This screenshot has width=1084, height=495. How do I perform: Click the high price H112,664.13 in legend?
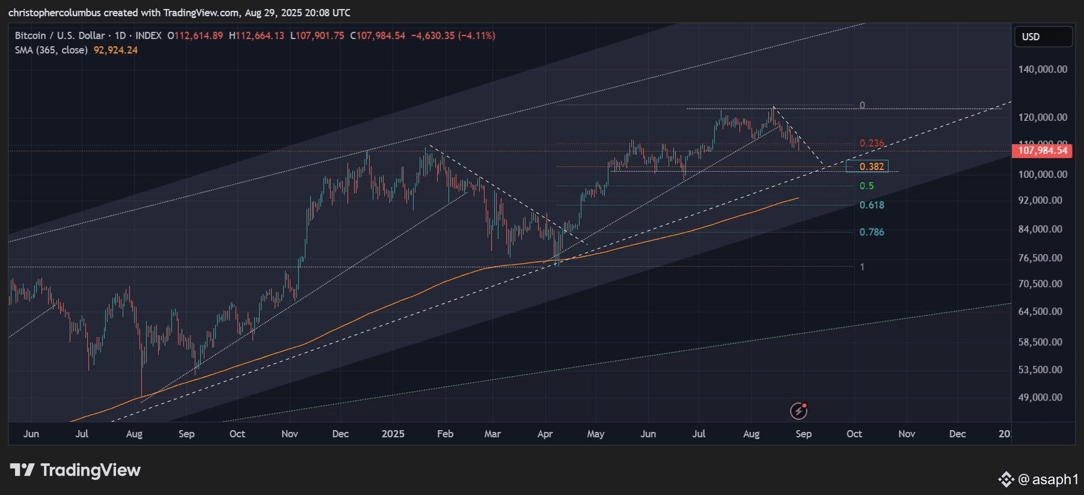pos(257,35)
